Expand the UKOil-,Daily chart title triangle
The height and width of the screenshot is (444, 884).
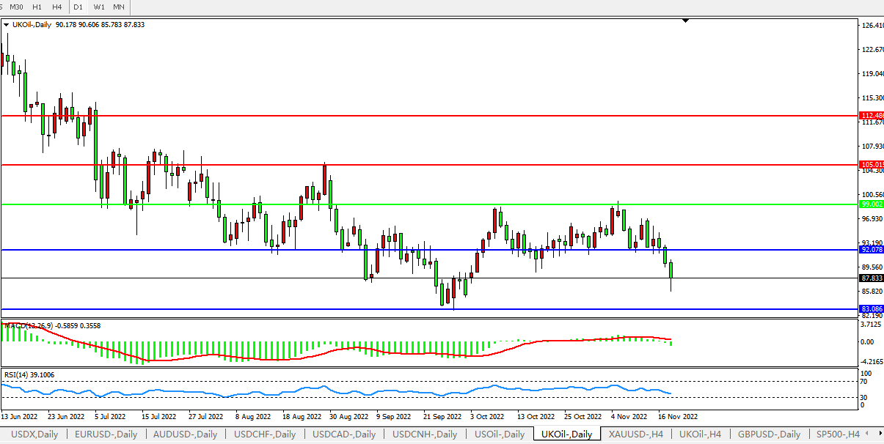tap(7, 24)
